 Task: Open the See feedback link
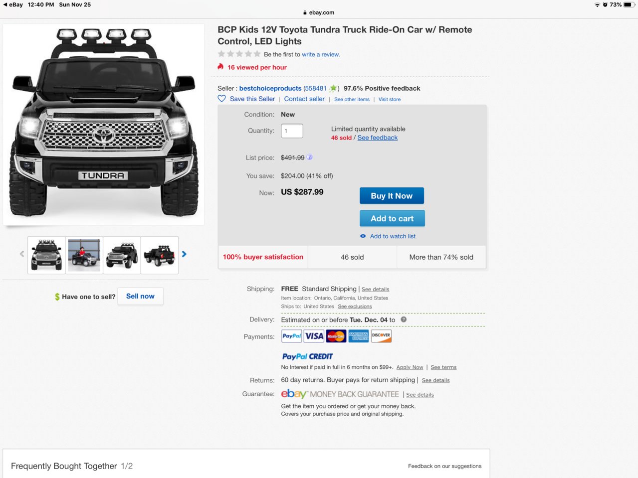(378, 138)
